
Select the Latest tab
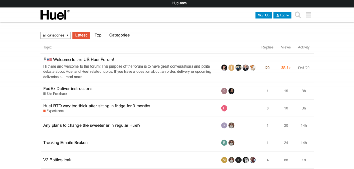click(x=81, y=35)
